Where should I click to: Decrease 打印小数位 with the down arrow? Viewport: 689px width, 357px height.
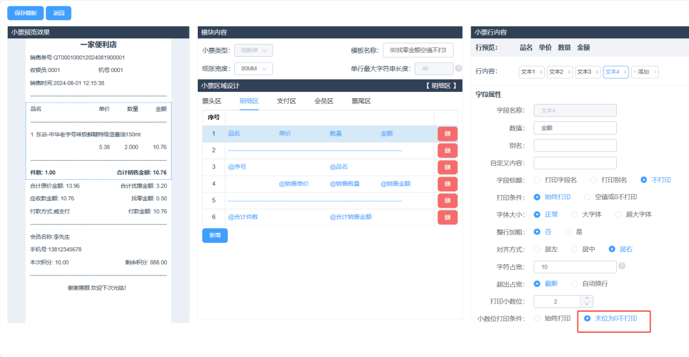[586, 305]
